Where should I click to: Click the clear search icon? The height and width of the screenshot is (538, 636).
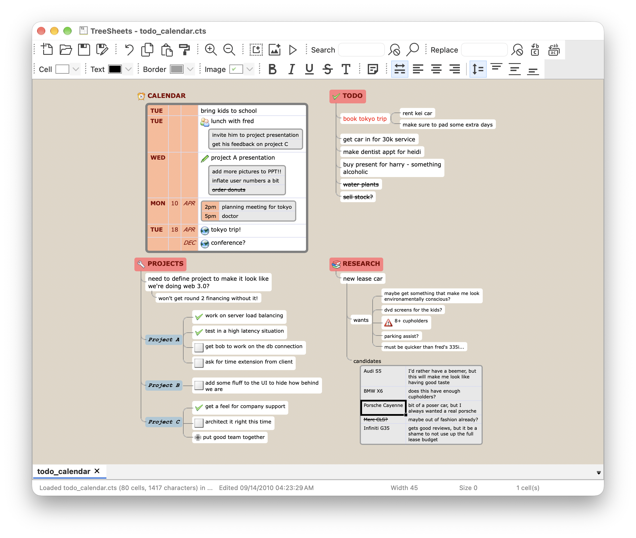tap(394, 49)
